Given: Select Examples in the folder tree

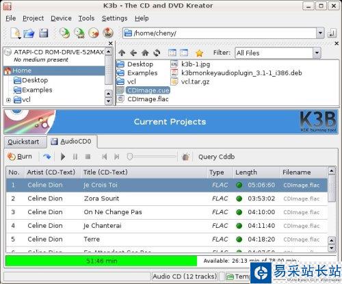Looking at the screenshot, I should pyautogui.click(x=33, y=90).
